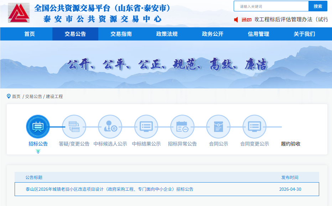Focus the keyword search input field
Viewport: 332px width, 206px height.
pos(271,6)
